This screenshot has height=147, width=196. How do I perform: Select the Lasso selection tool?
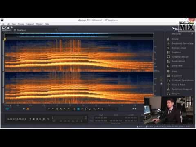pyautogui.click(x=86, y=109)
